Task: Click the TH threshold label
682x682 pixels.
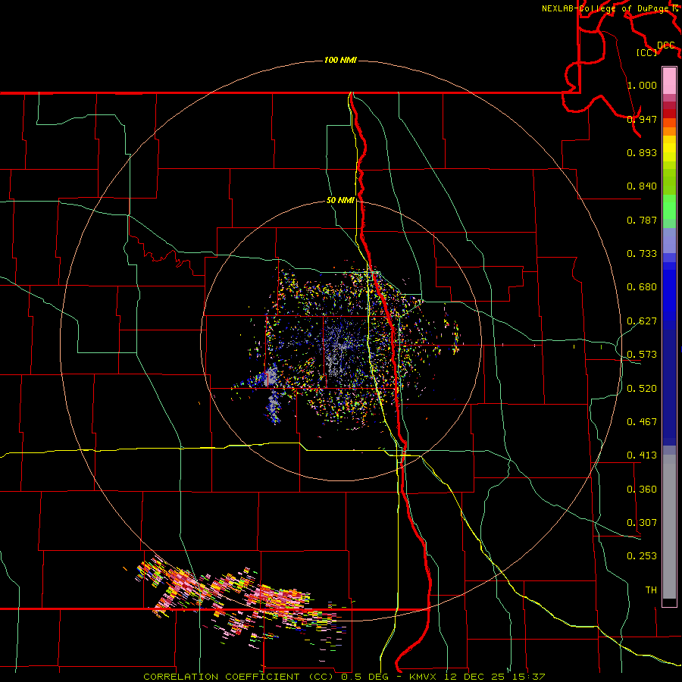Action: (x=651, y=590)
